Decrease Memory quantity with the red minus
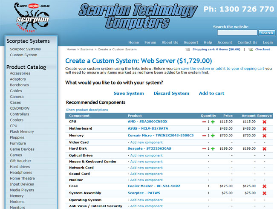277x209 pixels. click(x=204, y=136)
